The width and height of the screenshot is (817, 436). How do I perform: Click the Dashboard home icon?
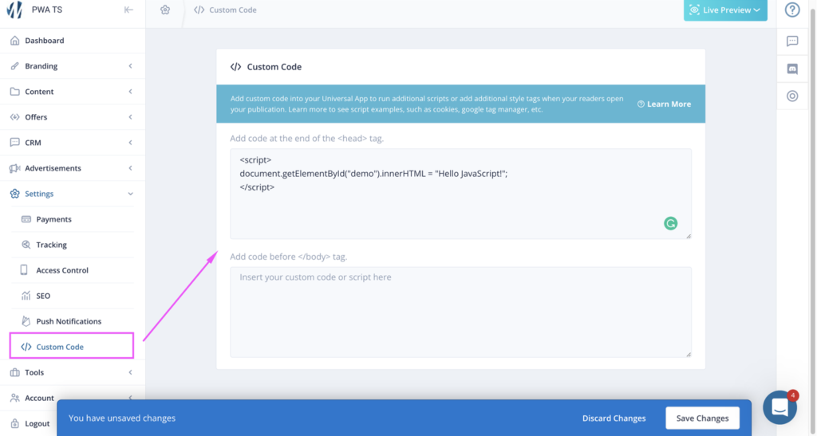14,40
